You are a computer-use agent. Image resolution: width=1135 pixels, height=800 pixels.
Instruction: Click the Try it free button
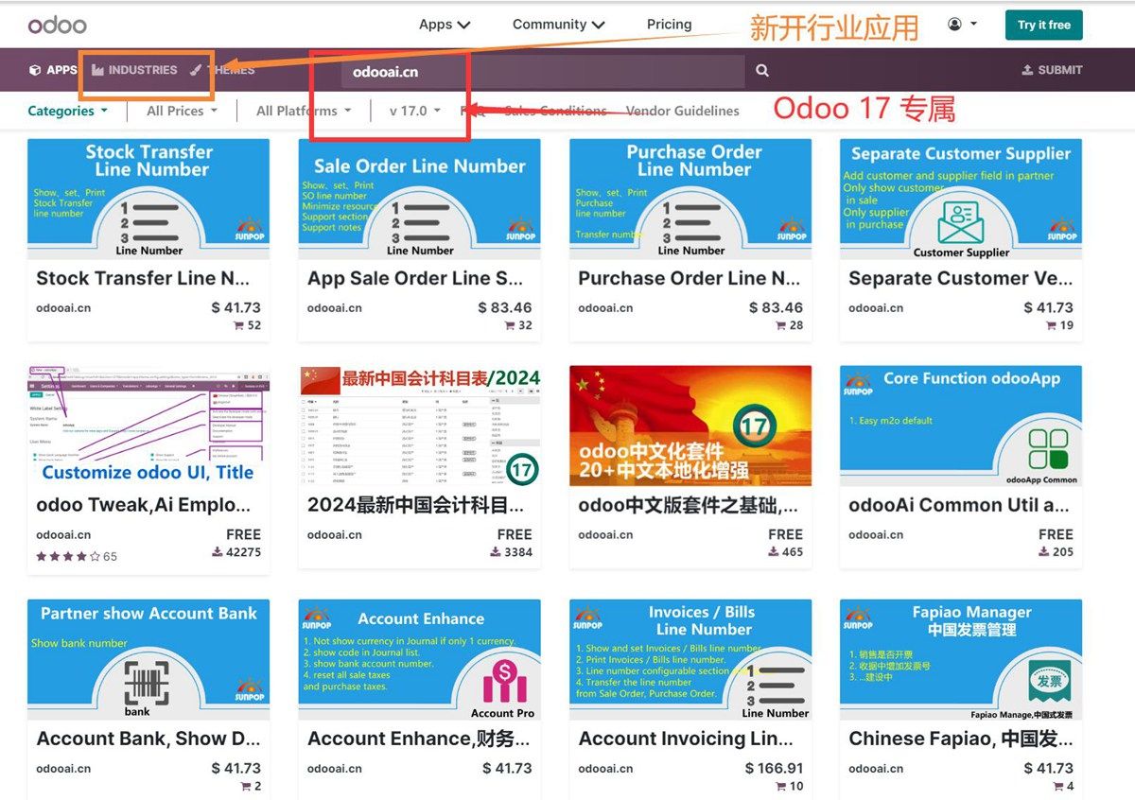pos(1043,26)
